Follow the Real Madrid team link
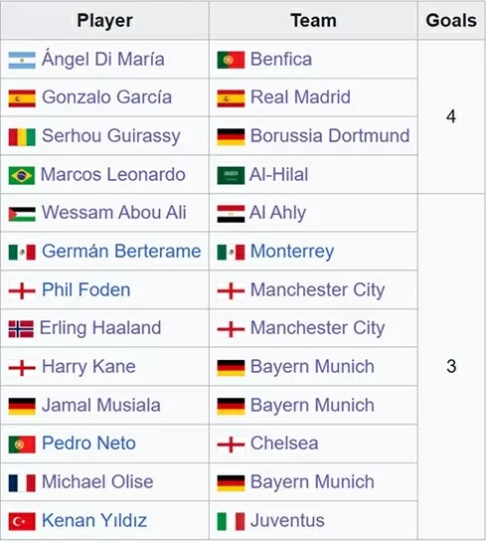 click(300, 97)
